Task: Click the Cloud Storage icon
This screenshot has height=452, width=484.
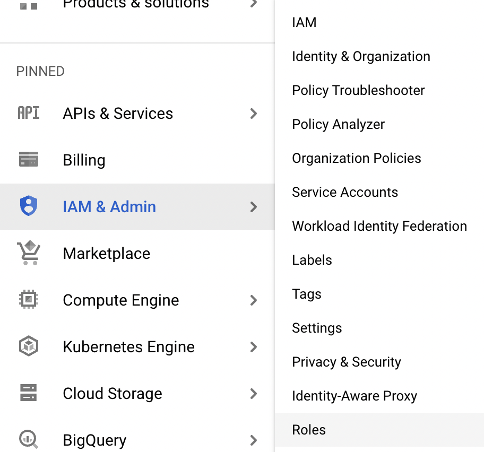Action: coord(29,393)
